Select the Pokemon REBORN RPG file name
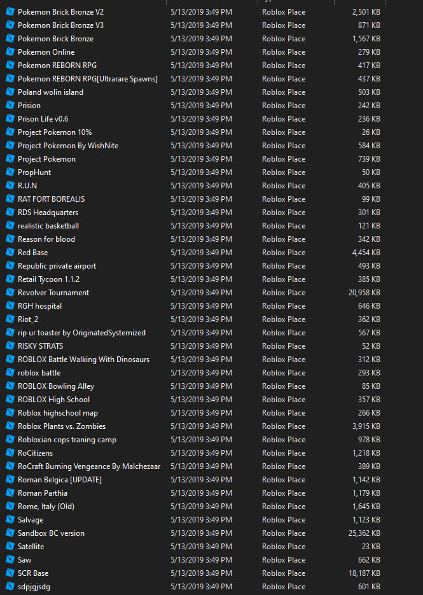 [57, 66]
